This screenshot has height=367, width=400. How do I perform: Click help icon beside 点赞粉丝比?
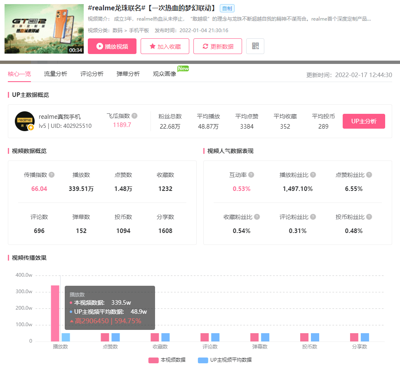[x=369, y=175]
